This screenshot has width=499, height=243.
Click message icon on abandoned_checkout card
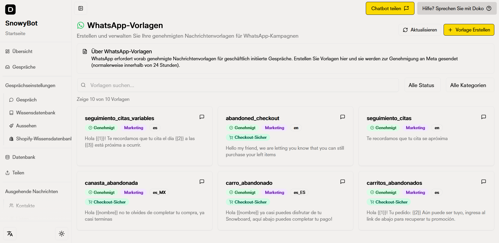343,117
